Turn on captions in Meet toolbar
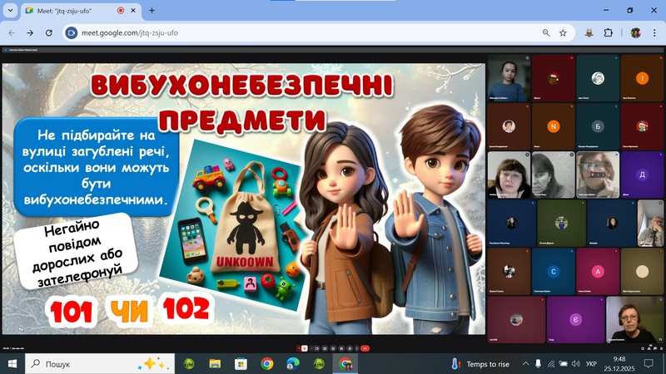 point(325,348)
